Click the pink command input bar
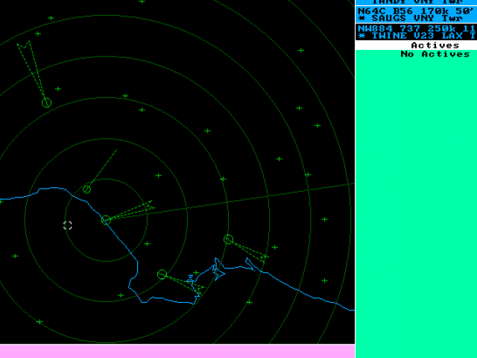This screenshot has width=477, height=358. (x=177, y=351)
